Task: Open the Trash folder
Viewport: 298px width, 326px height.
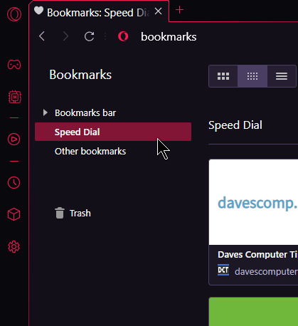Action: click(73, 213)
